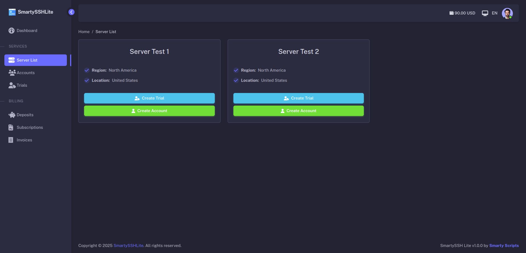
Task: Open the Trials section
Action: click(x=36, y=85)
